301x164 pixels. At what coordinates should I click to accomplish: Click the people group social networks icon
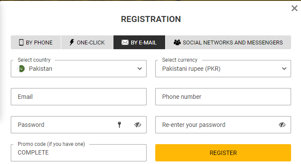tap(177, 42)
